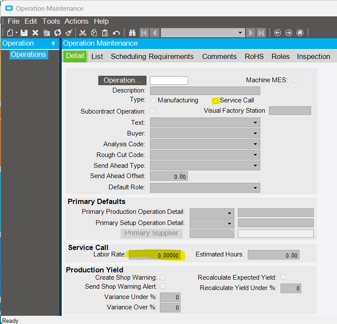Click the Back circled arrow icon
This screenshot has height=324, width=337.
tap(278, 33)
